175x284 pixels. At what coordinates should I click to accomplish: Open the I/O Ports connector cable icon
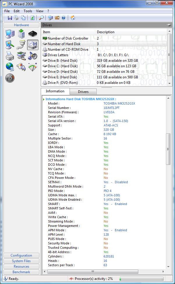21,45
